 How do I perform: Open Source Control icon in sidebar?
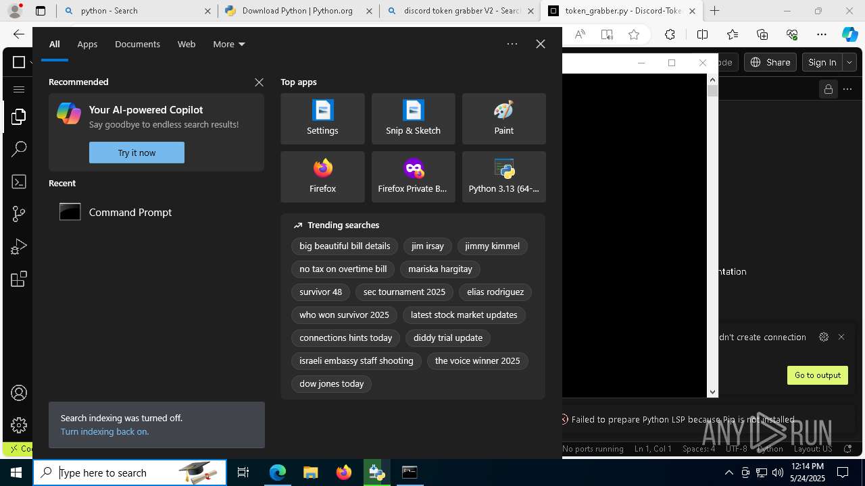19,214
